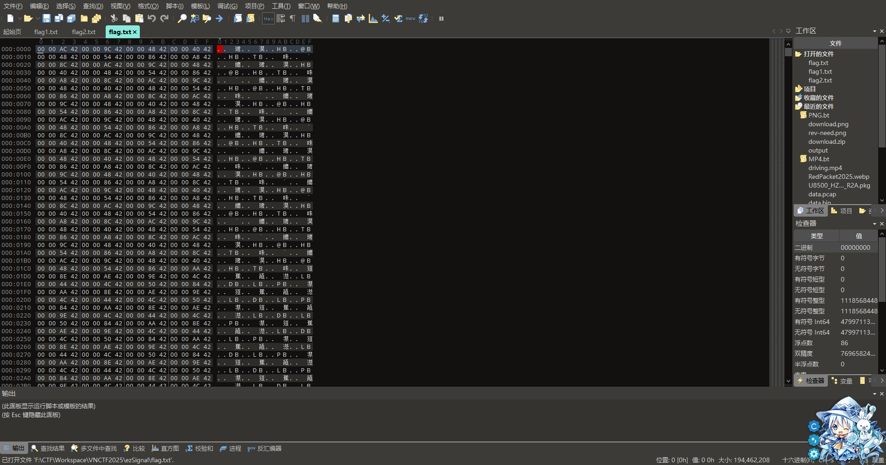Click the Histogram chart toolbar icon
The height and width of the screenshot is (465, 886).
tap(373, 18)
